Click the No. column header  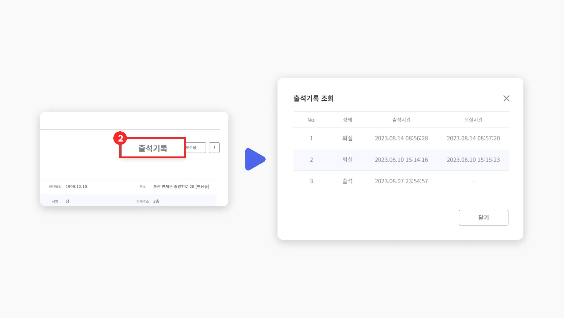(311, 120)
